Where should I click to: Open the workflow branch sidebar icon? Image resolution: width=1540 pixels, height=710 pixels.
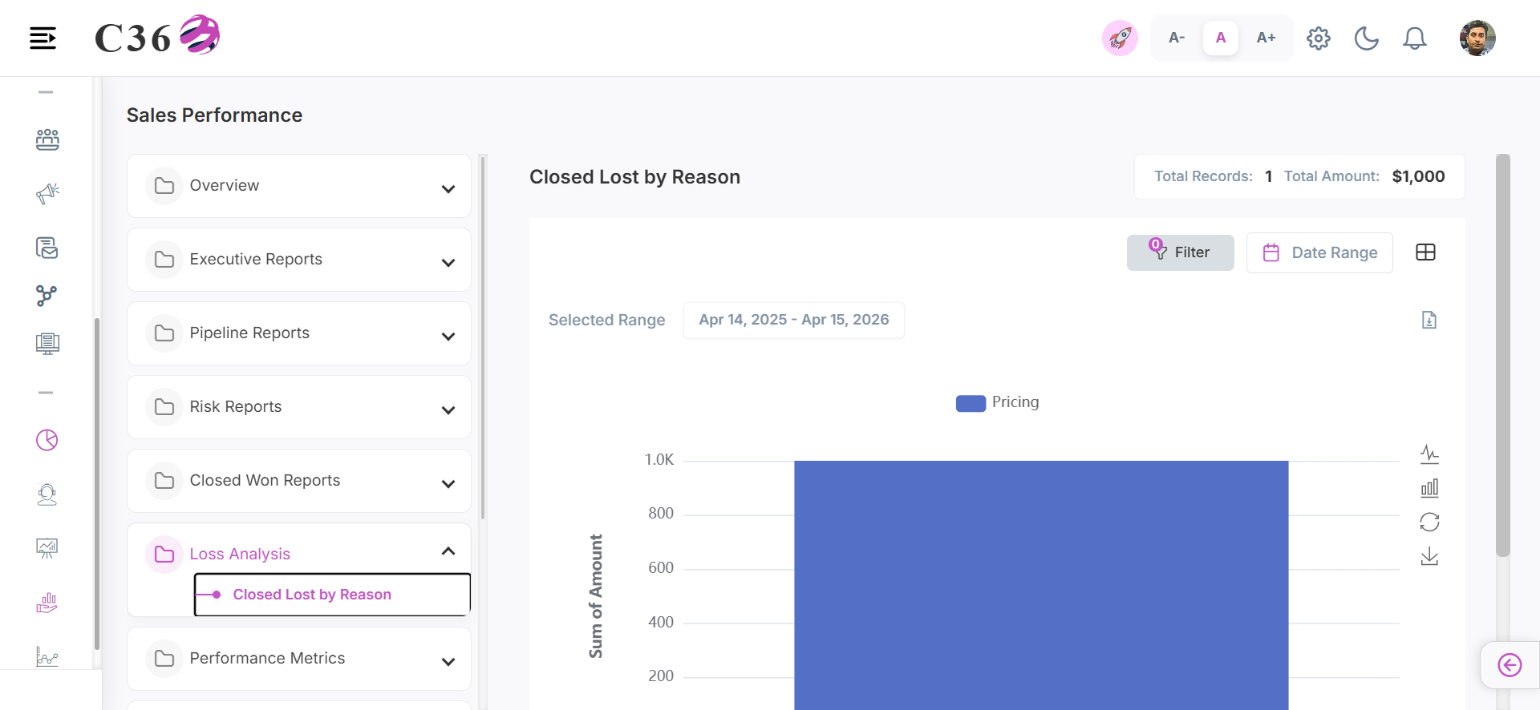pos(47,296)
